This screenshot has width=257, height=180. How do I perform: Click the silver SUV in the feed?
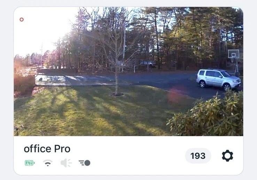click(x=218, y=80)
